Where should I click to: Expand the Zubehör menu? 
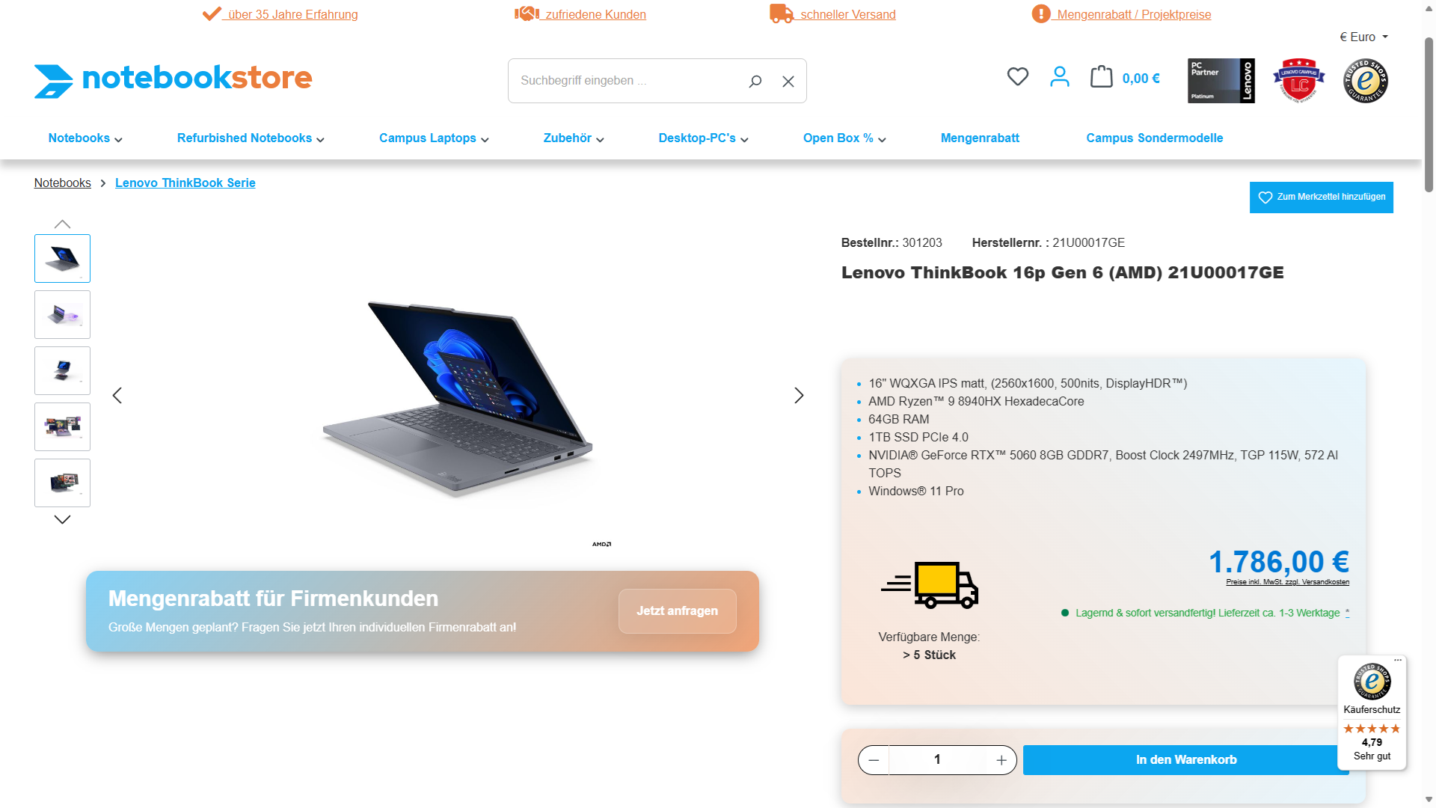[x=574, y=138]
